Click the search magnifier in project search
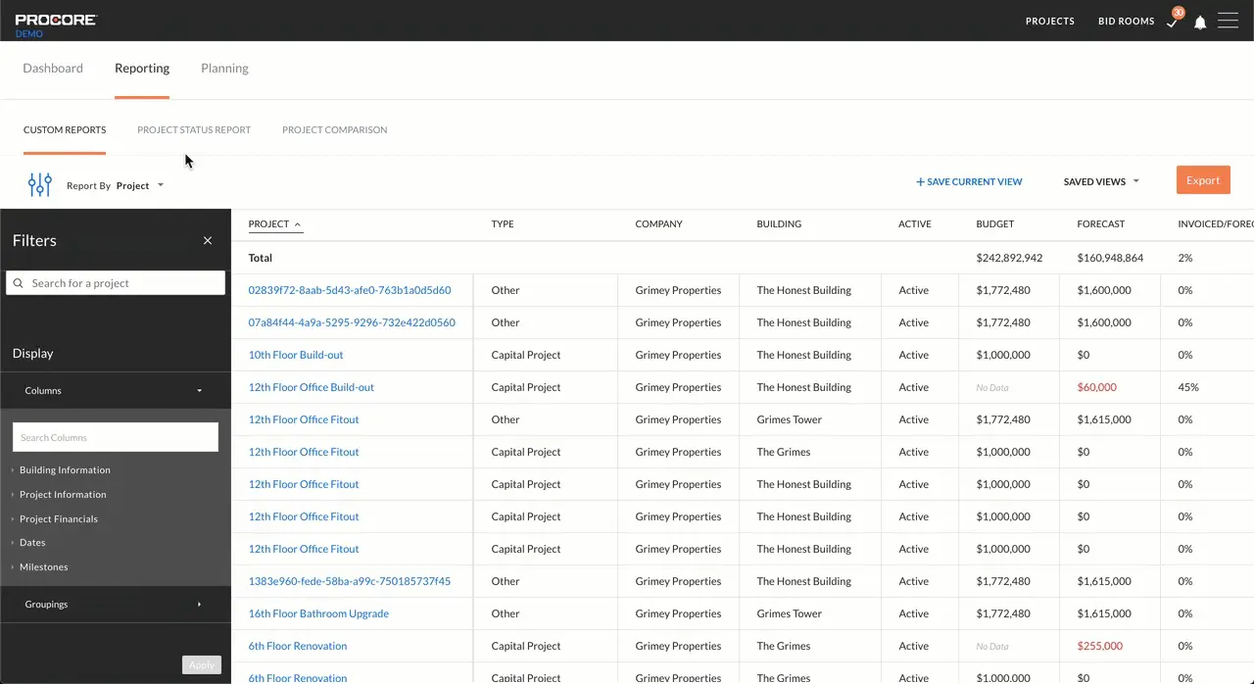The image size is (1254, 684). click(x=18, y=283)
